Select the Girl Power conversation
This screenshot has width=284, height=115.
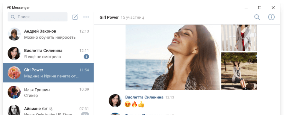click(x=48, y=73)
